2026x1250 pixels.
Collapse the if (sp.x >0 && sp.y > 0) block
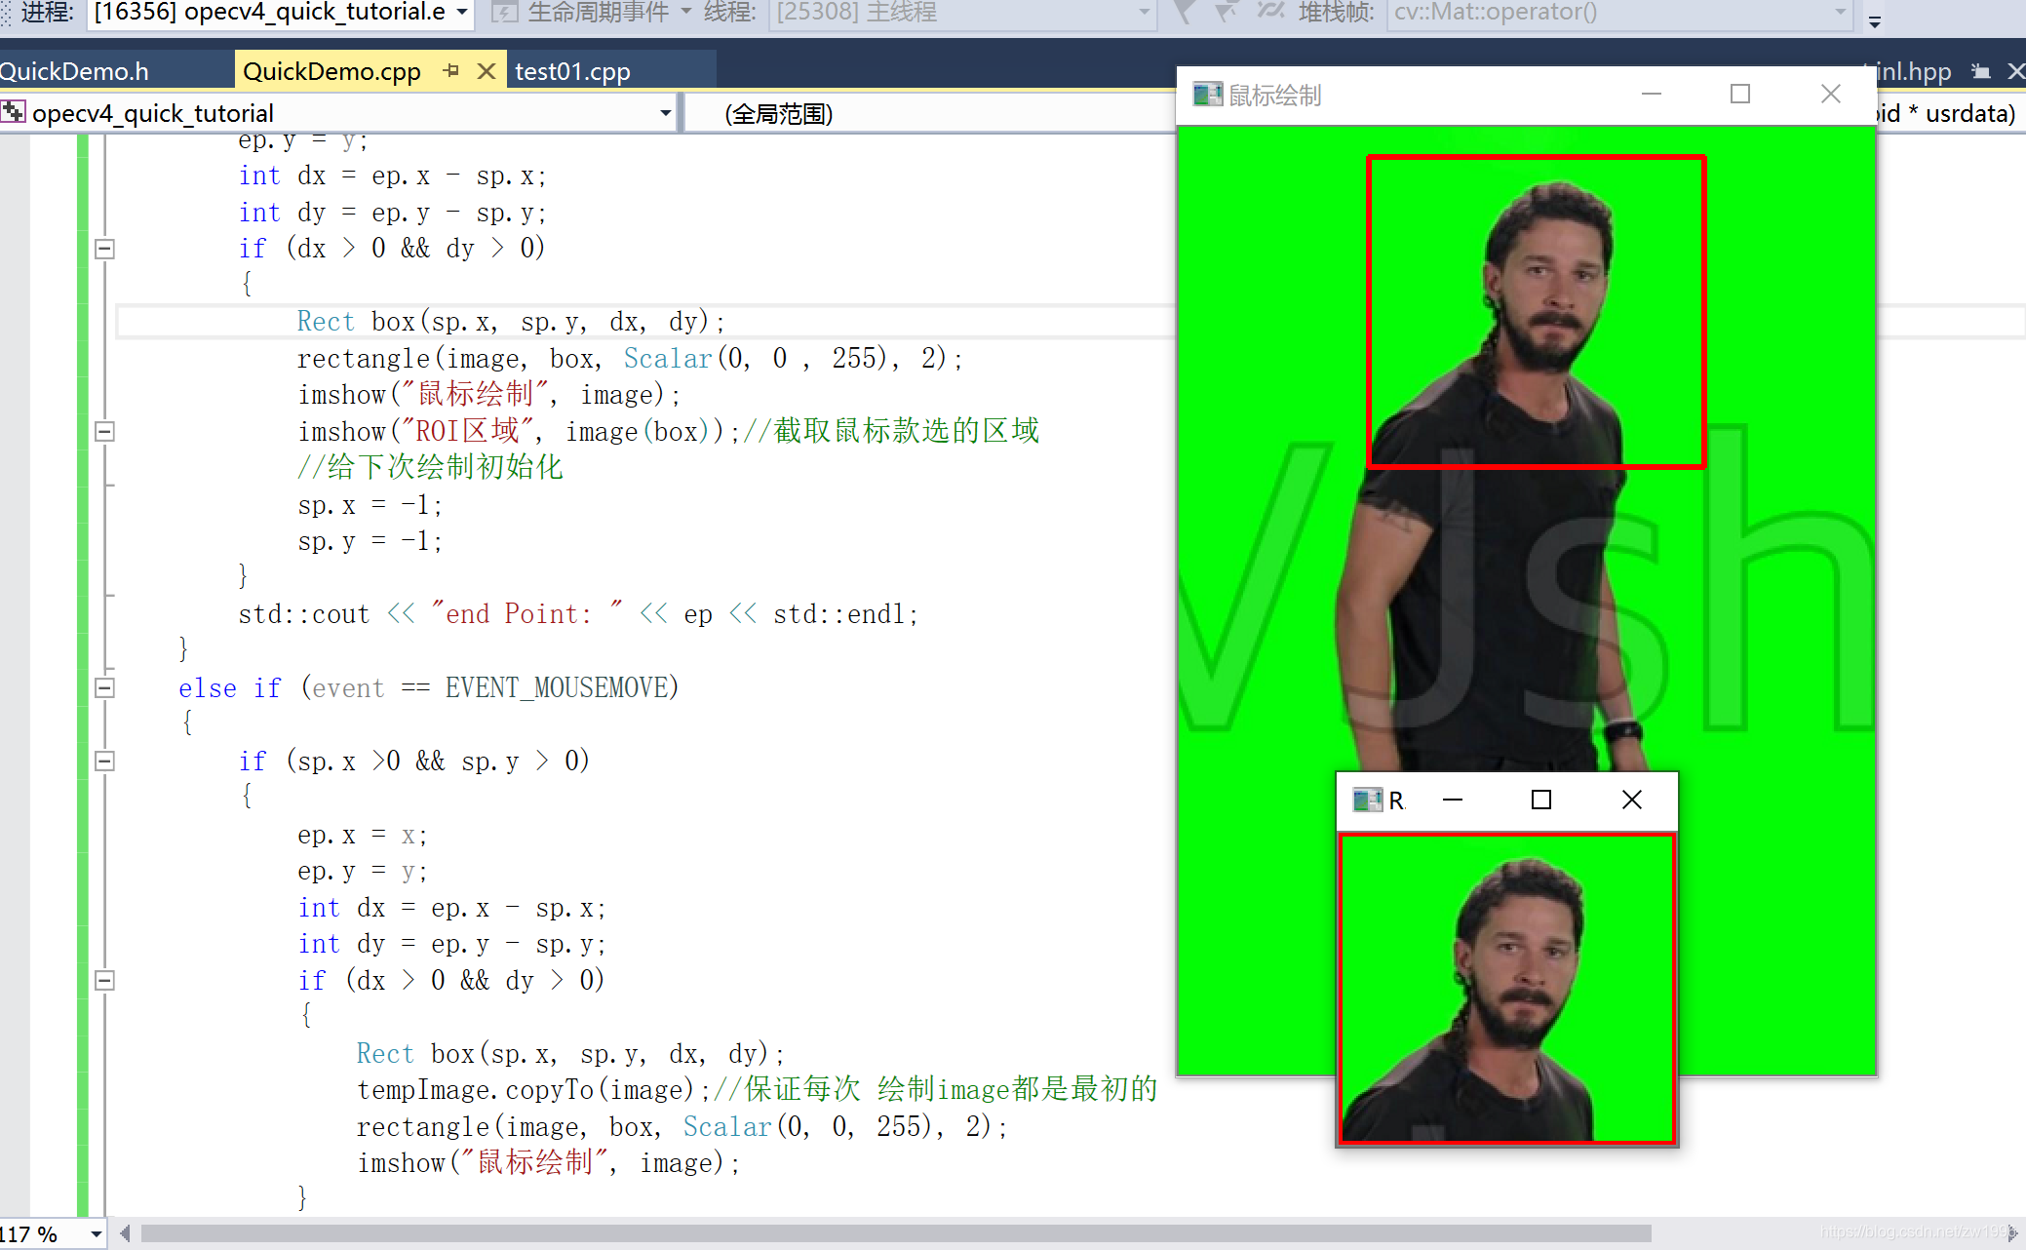click(x=105, y=762)
